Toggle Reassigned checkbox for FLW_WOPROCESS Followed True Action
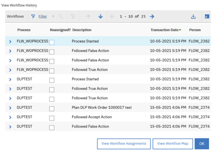The image size is (215, 152). tap(52, 71)
